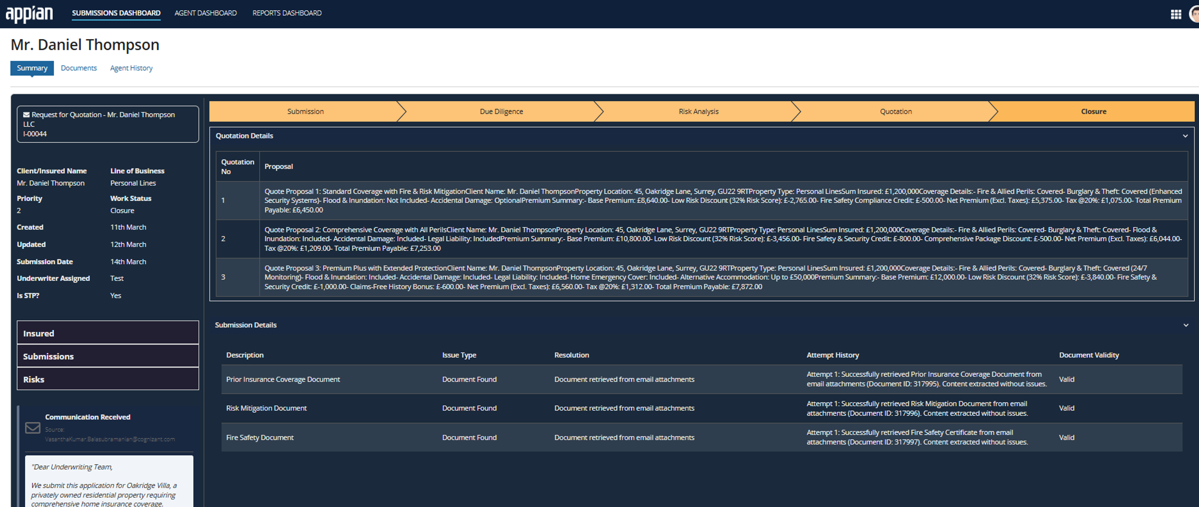Click Document Found in Fire Safety row
Viewport: 1199px width, 507px height.
coord(469,438)
